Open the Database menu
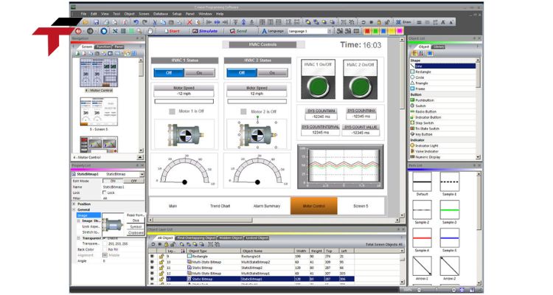 point(161,14)
